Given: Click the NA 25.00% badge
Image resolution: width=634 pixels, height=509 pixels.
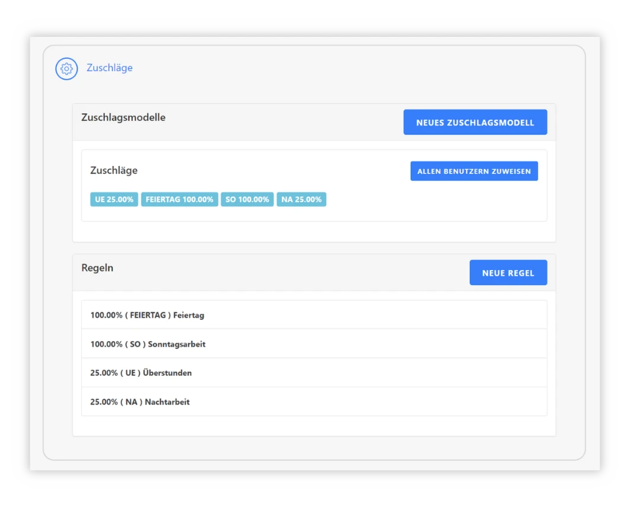Looking at the screenshot, I should tap(301, 200).
